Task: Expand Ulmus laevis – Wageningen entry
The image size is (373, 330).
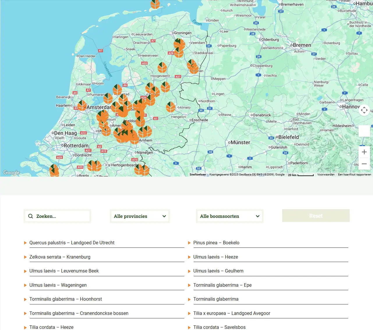Action: click(x=58, y=285)
